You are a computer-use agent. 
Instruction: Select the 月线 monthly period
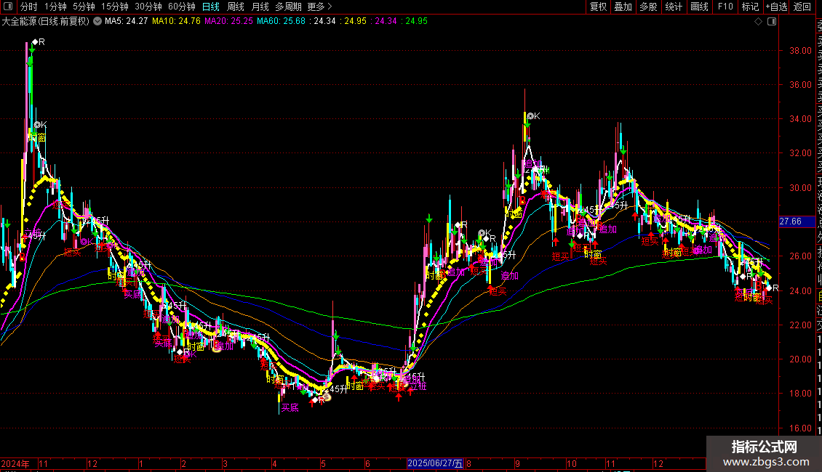click(x=260, y=7)
